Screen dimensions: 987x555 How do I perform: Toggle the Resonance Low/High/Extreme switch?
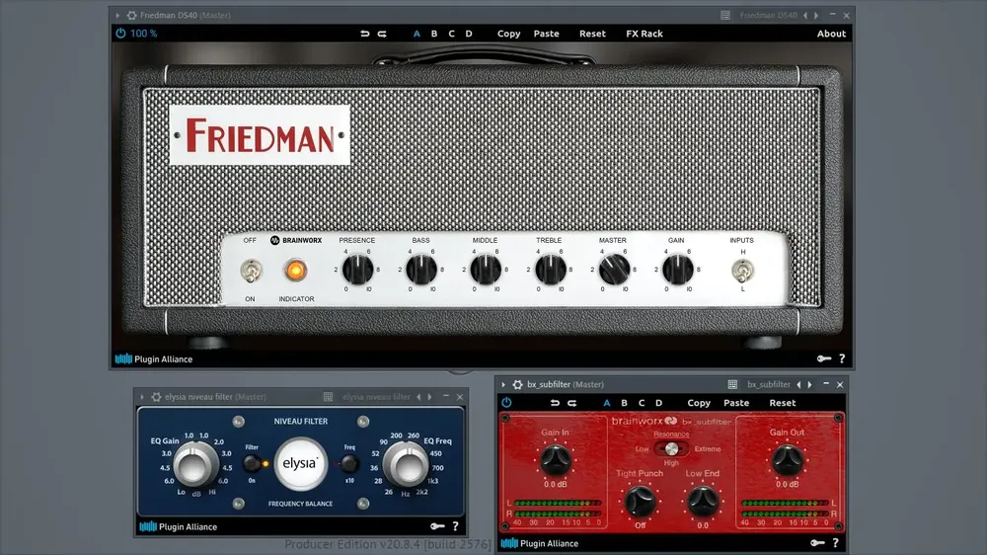671,448
